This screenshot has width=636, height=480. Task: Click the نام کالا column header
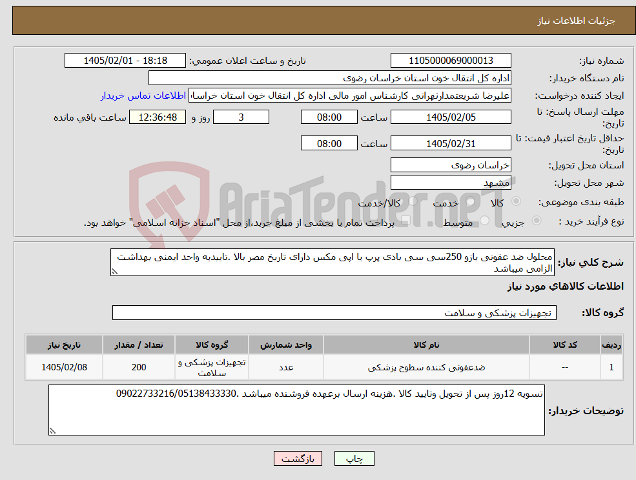[x=426, y=345]
